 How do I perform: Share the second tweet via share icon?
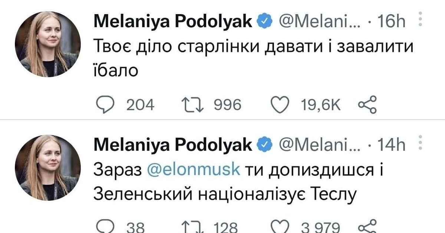tap(367, 226)
